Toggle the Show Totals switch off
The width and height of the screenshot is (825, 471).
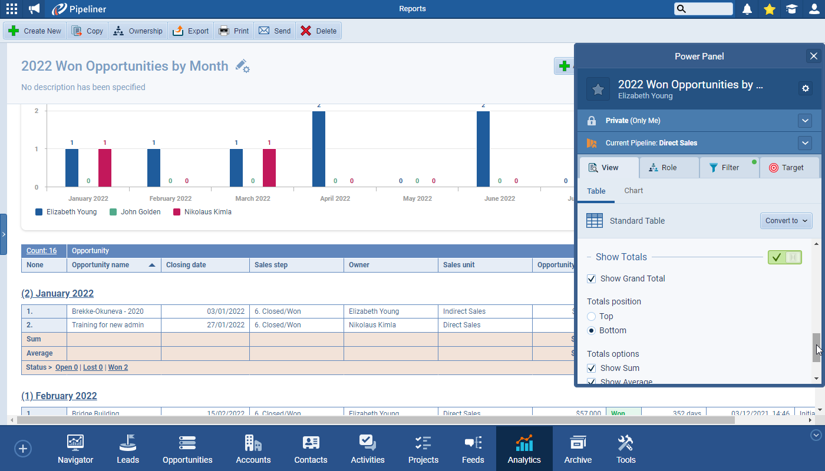click(784, 257)
